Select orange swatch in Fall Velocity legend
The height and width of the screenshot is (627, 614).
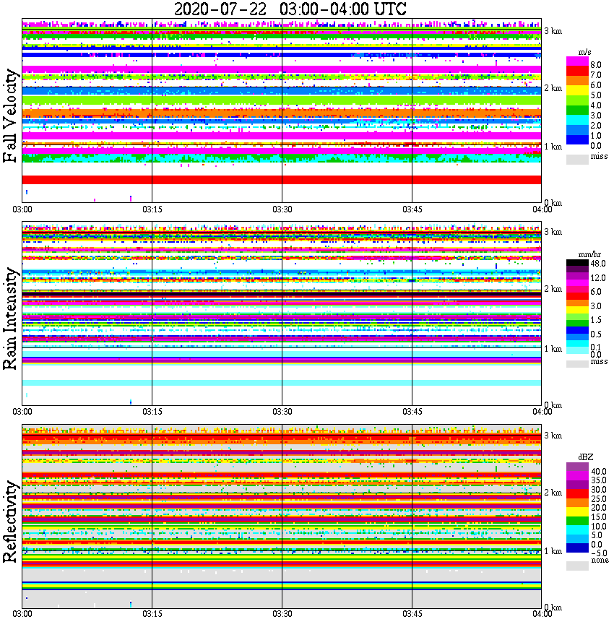(x=577, y=81)
